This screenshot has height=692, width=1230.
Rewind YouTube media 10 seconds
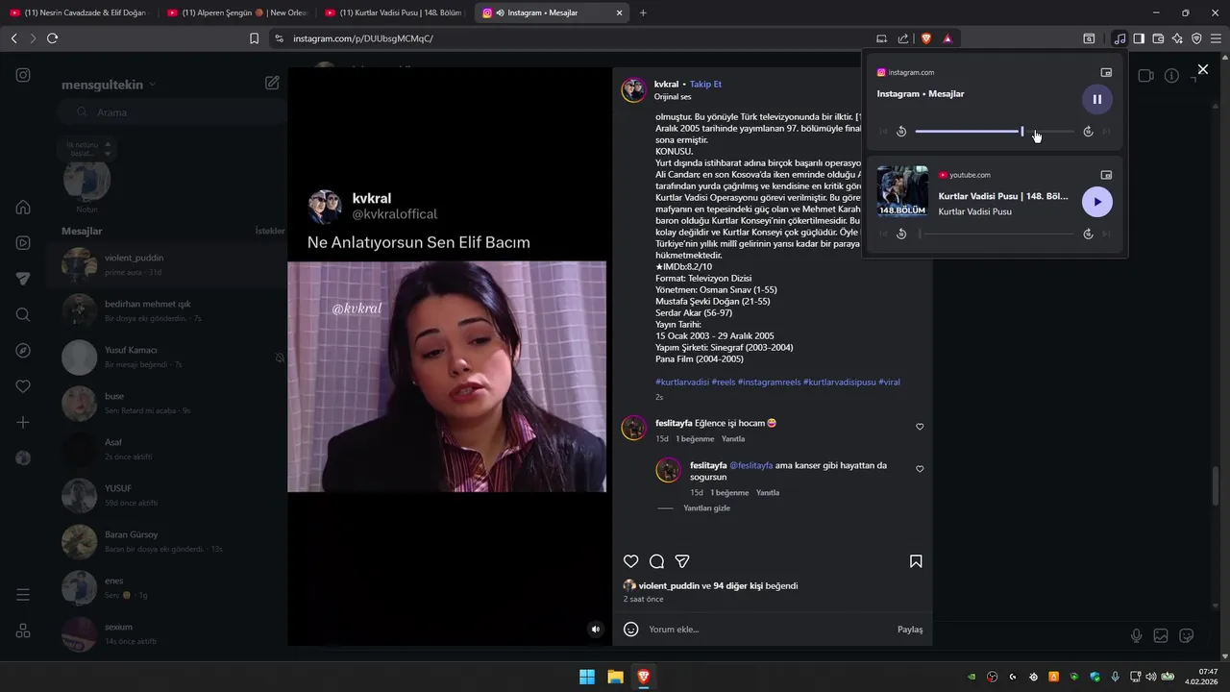(901, 234)
